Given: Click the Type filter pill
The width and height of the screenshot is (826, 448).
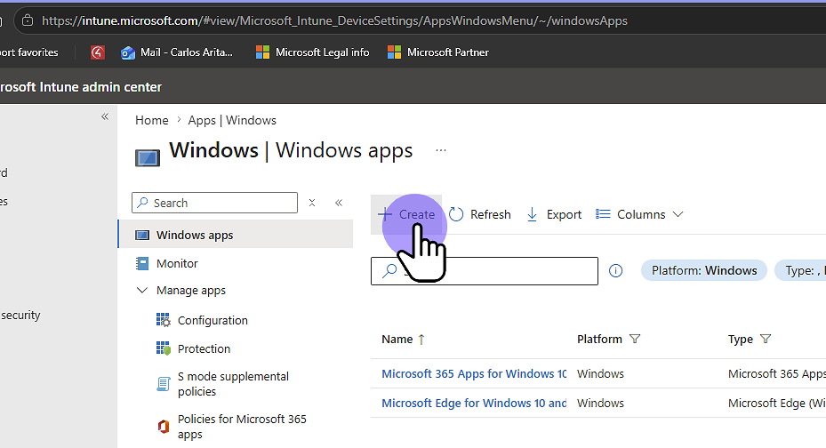Looking at the screenshot, I should pyautogui.click(x=800, y=270).
